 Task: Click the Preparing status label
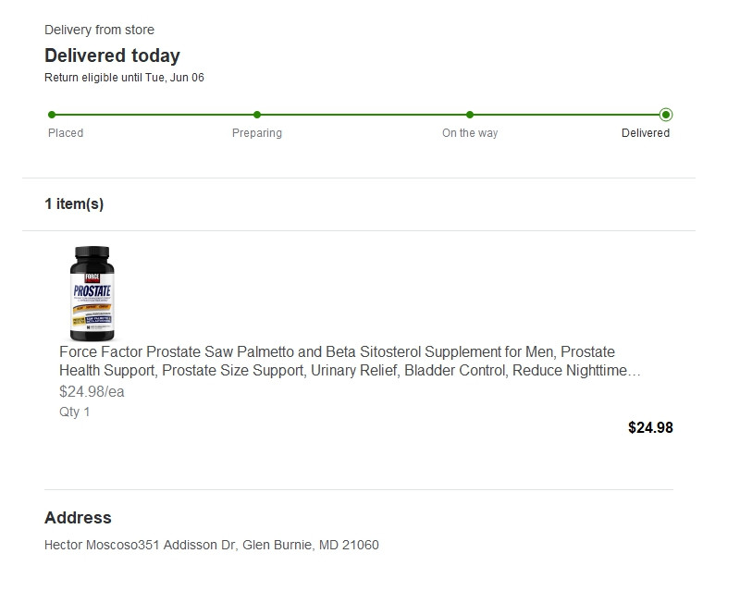point(257,133)
